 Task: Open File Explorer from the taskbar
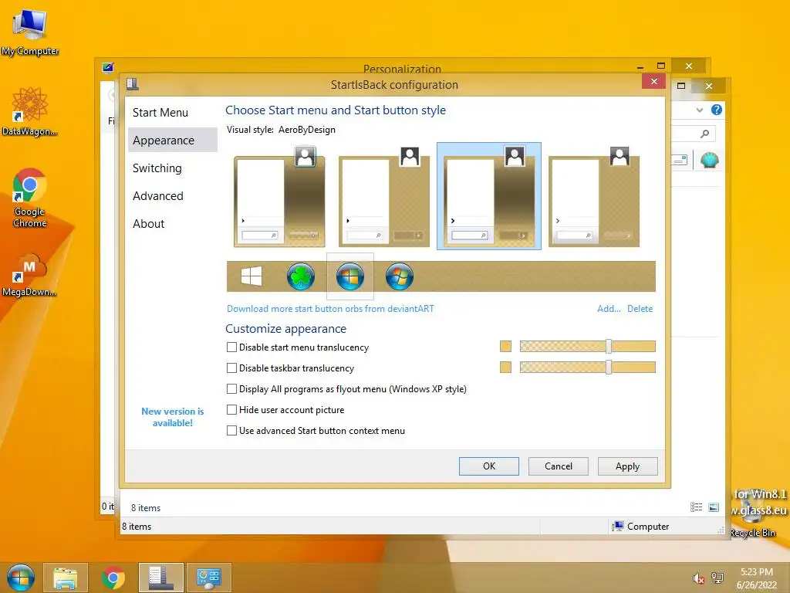click(66, 578)
